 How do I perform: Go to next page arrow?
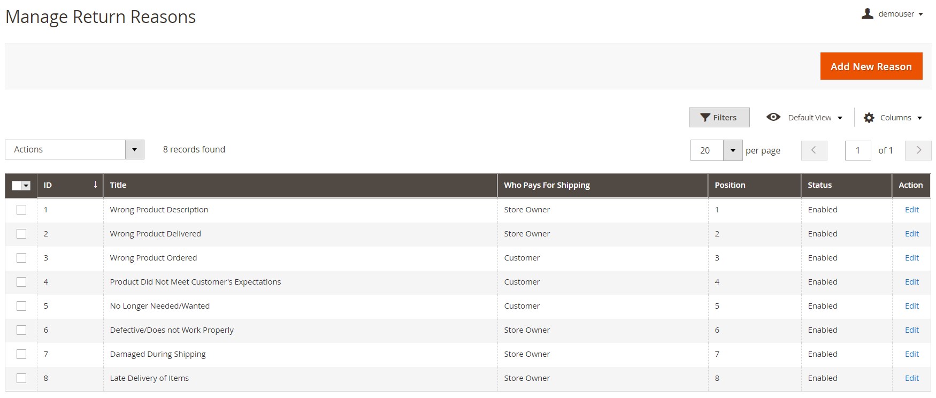tap(918, 150)
